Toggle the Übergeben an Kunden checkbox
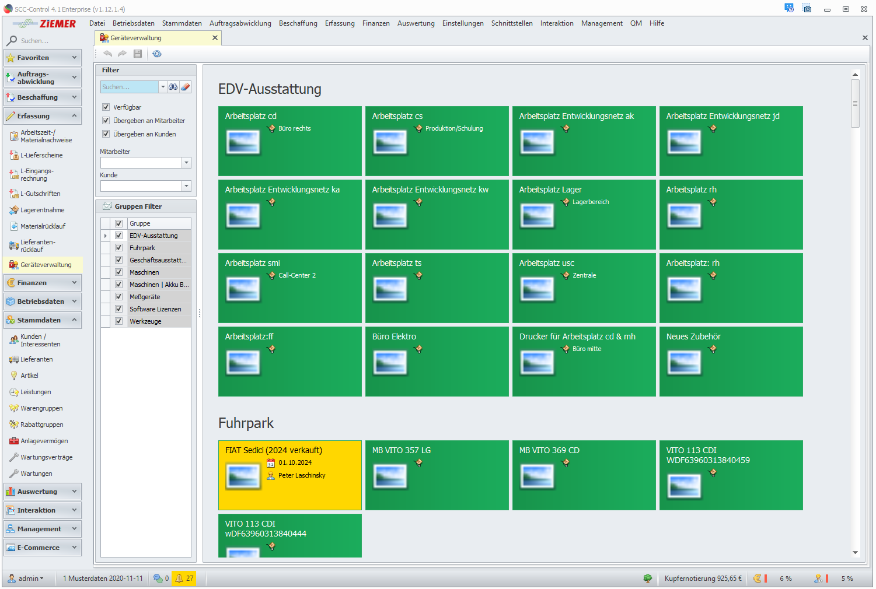The width and height of the screenshot is (876, 589). pos(106,134)
